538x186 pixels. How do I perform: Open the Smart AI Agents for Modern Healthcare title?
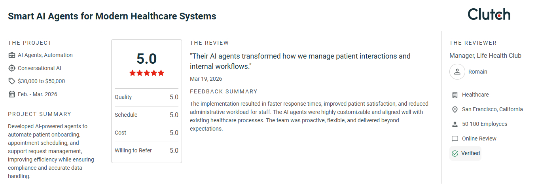click(112, 16)
